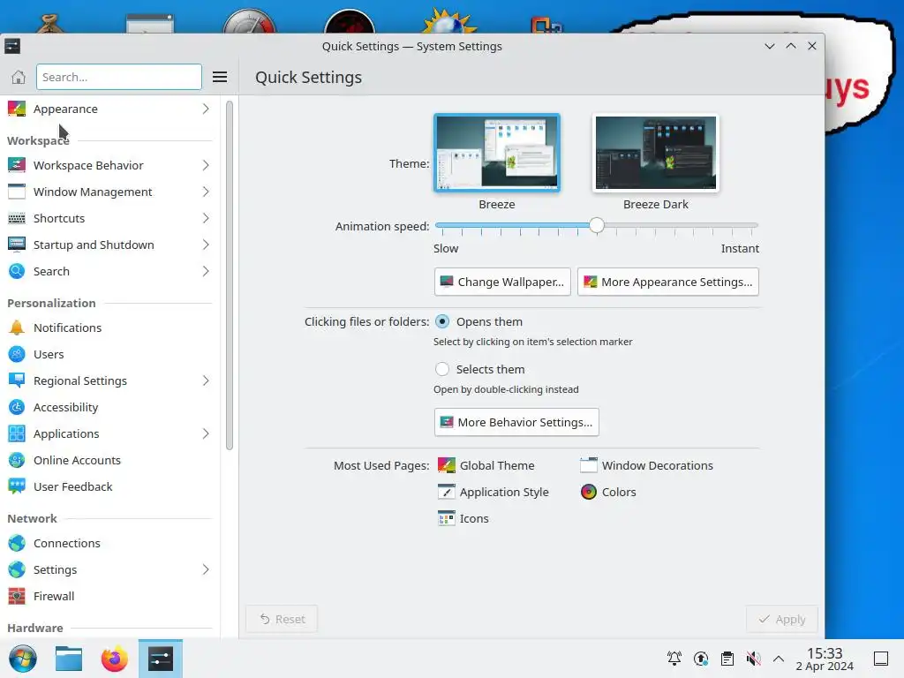Screen dimensions: 904x678
Task: Expand Window Management chevron
Action: (206, 192)
